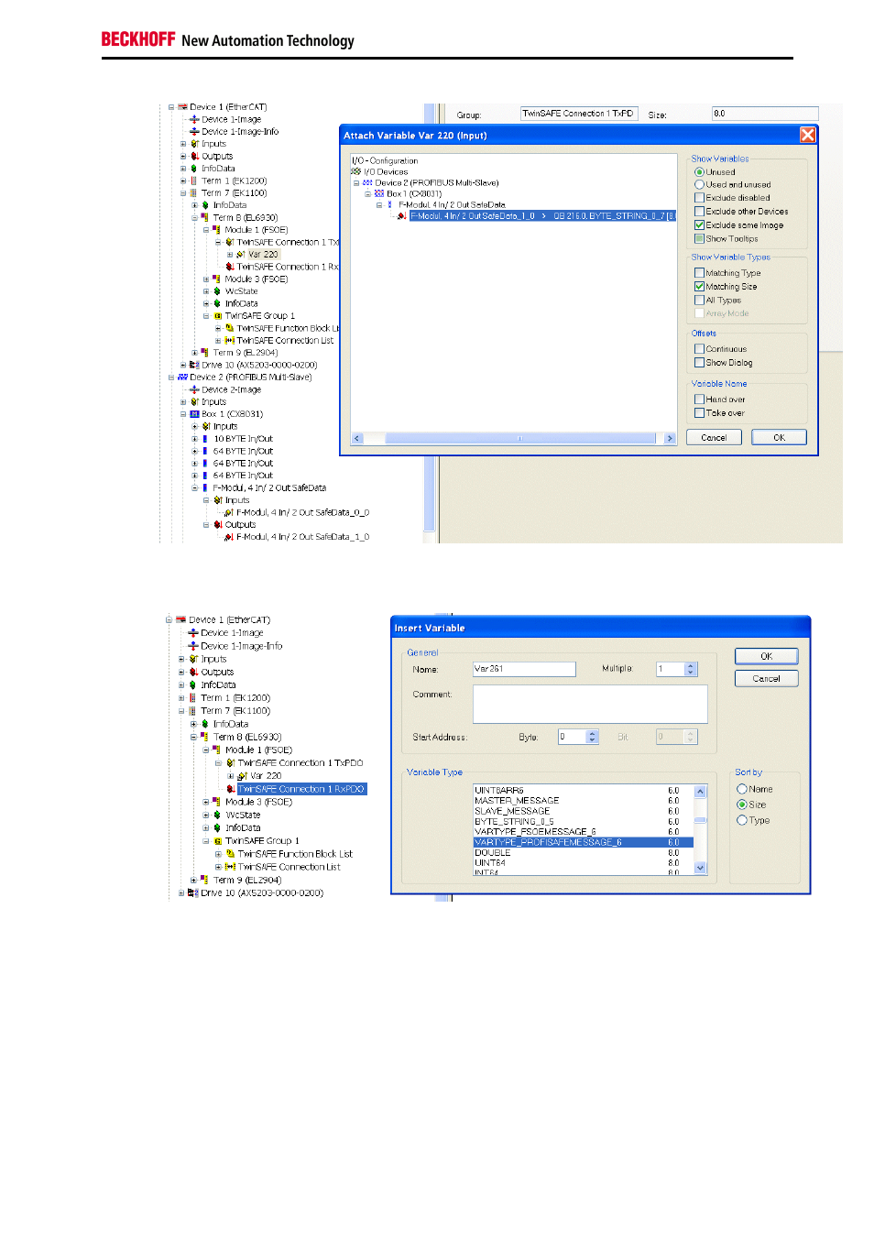Sort variable types by Name
The image size is (874, 1237).
742,789
